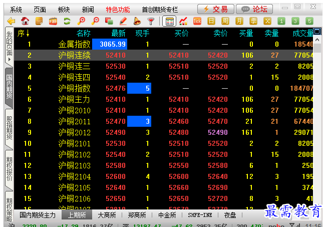The width and height of the screenshot is (326, 227).
Task: Select the 沪铜指数 row
Action: 163,88
